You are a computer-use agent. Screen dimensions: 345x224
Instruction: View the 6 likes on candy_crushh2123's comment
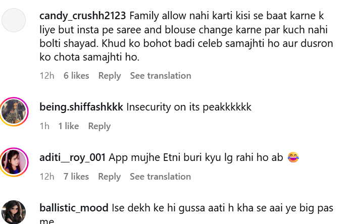pos(76,76)
